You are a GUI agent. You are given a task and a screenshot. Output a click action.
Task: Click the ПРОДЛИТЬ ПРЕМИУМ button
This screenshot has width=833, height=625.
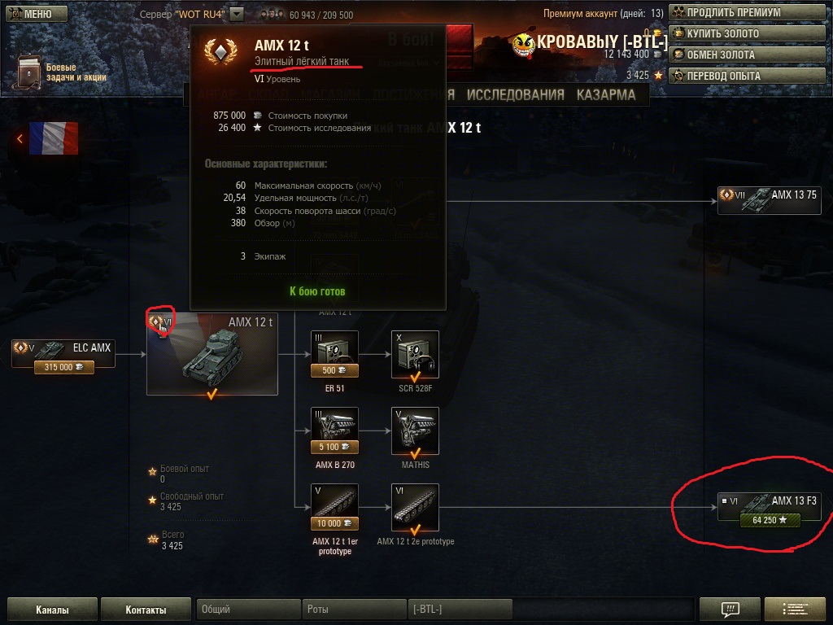pyautogui.click(x=747, y=12)
